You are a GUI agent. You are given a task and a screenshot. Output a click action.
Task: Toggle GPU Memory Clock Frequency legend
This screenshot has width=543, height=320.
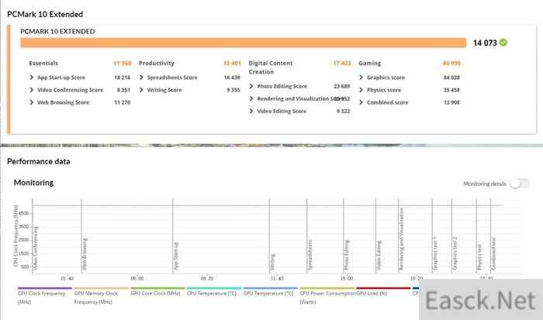[101, 287]
